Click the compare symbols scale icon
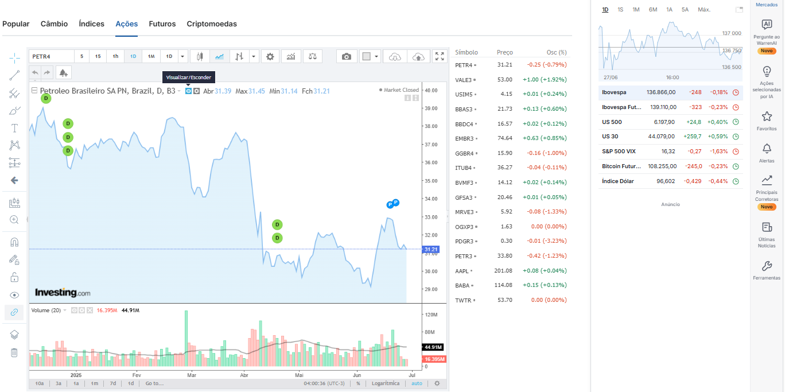 click(x=313, y=56)
